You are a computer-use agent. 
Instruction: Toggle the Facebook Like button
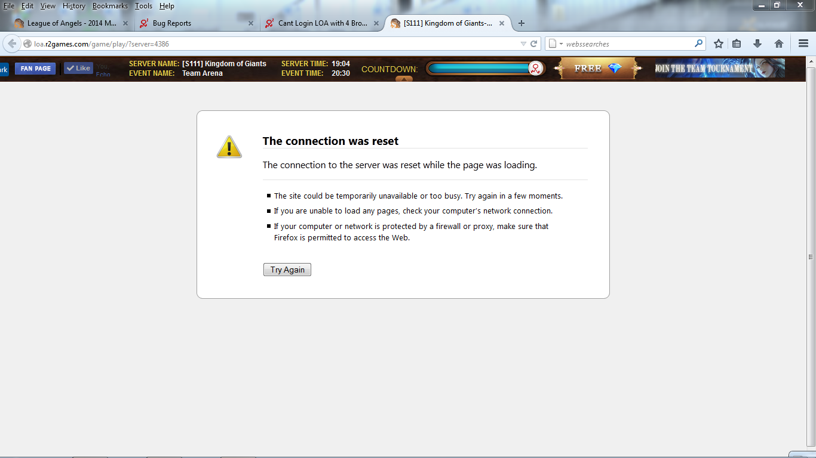78,68
